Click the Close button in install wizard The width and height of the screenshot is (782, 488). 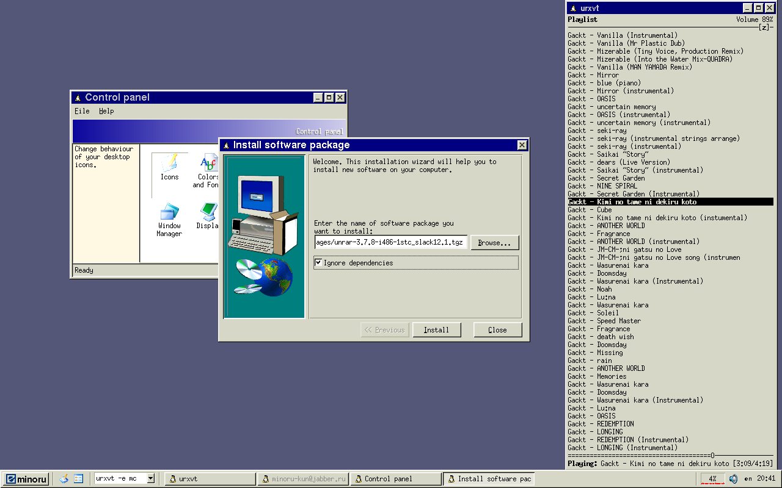pos(497,330)
